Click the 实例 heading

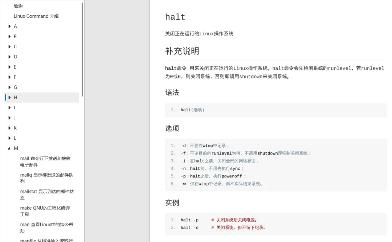point(172,202)
